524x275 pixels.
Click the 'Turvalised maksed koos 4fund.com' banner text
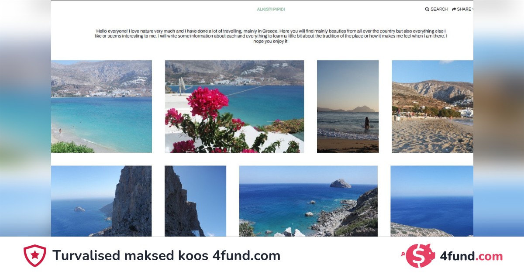pos(166,256)
